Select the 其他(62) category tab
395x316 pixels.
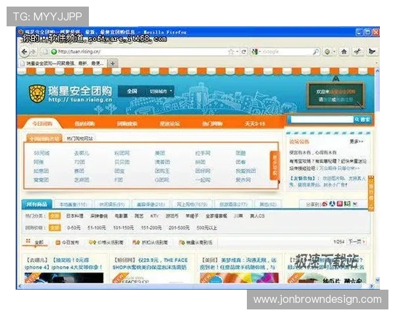click(x=268, y=204)
